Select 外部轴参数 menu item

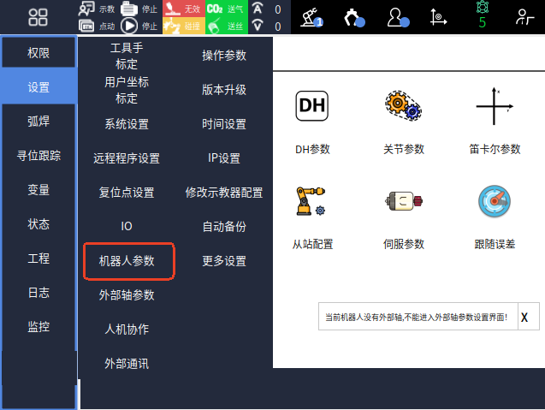point(127,295)
